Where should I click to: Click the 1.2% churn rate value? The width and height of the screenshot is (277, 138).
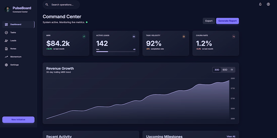pos(204,44)
